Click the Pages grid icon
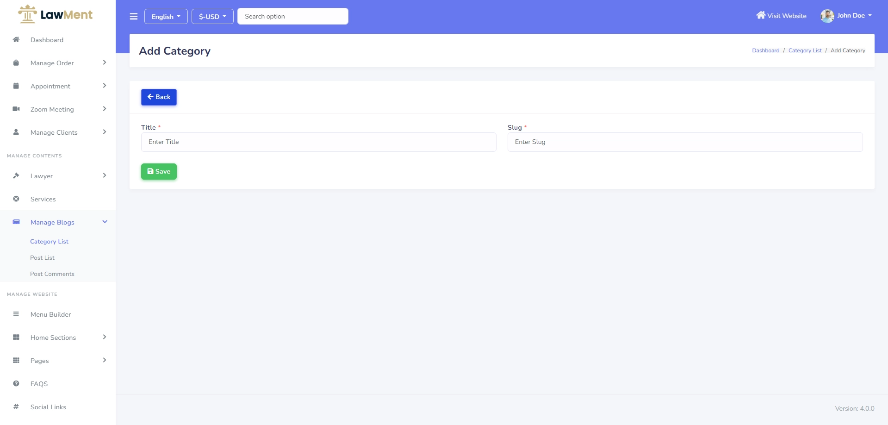Screen dimensions: 888x425 tap(16, 361)
